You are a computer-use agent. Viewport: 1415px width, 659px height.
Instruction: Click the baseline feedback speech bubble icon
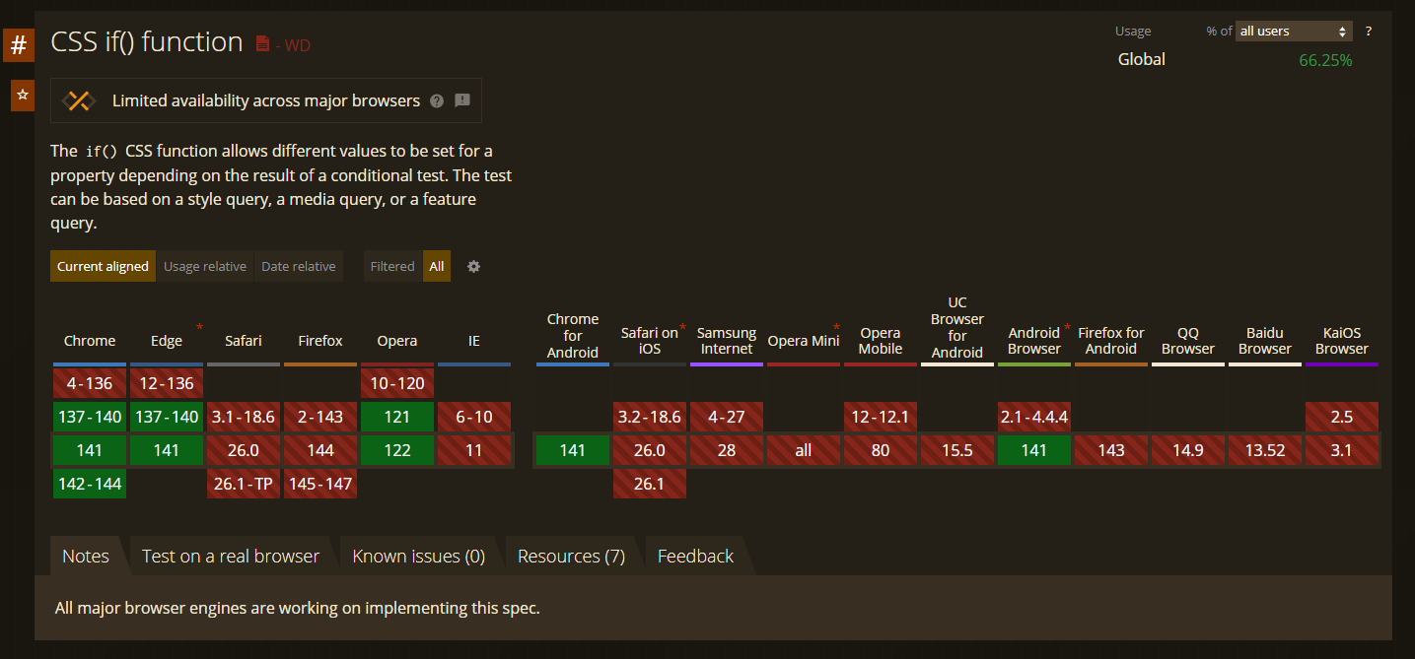(462, 100)
